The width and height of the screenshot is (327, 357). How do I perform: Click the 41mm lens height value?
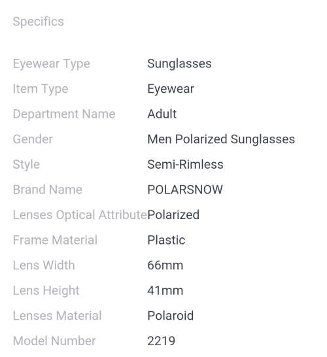pos(165,290)
